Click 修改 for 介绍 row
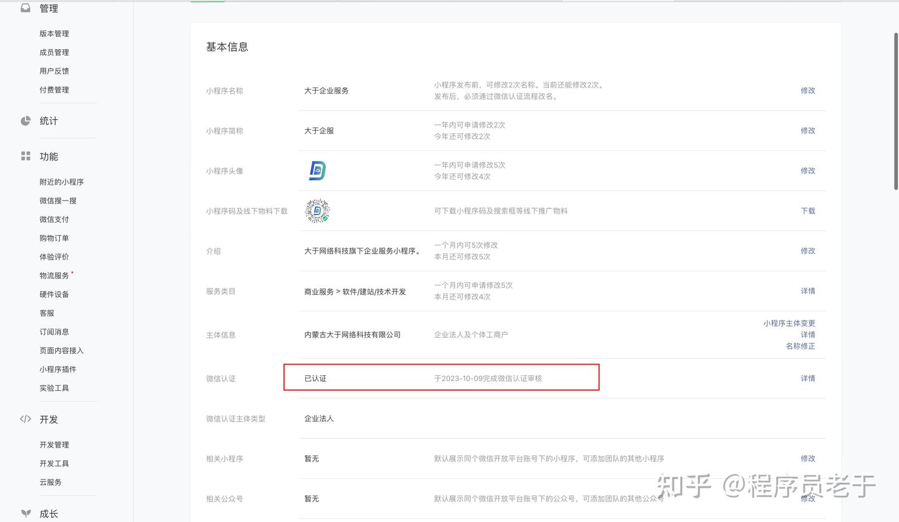Viewport: 899px width, 522px height. 808,251
